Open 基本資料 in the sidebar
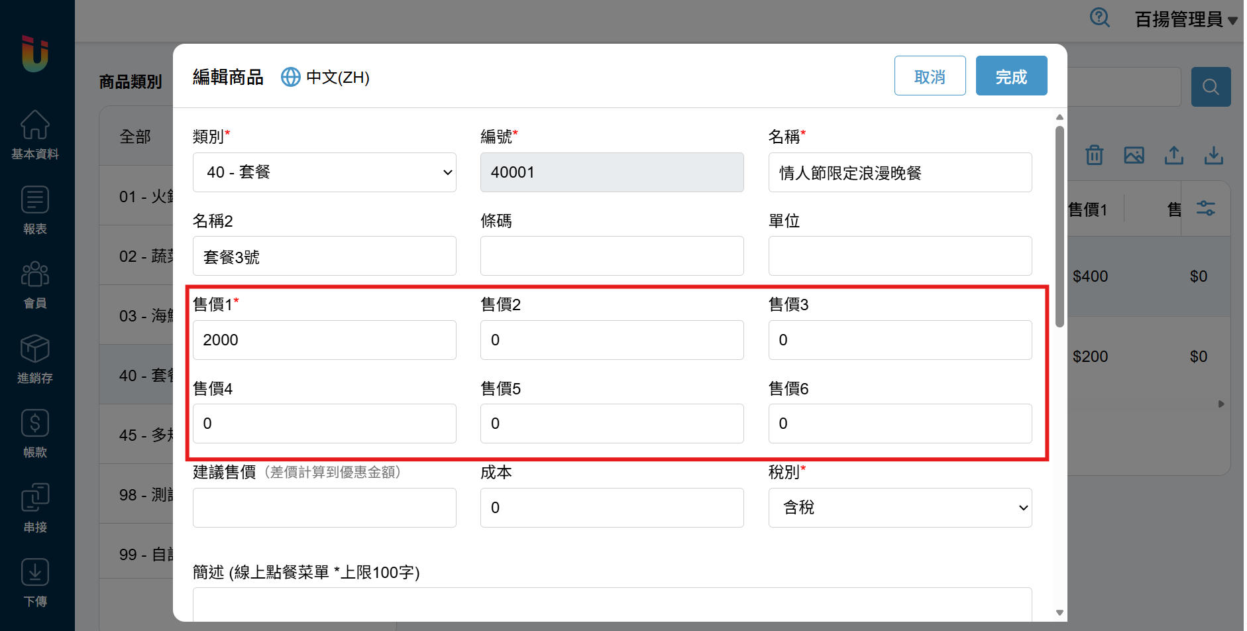The image size is (1247, 631). pyautogui.click(x=35, y=135)
